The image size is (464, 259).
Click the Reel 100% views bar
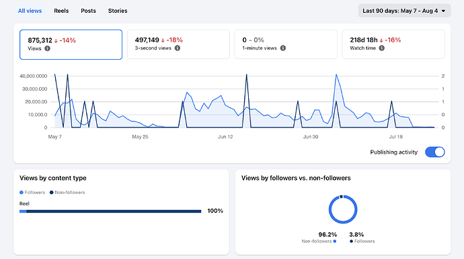point(110,211)
